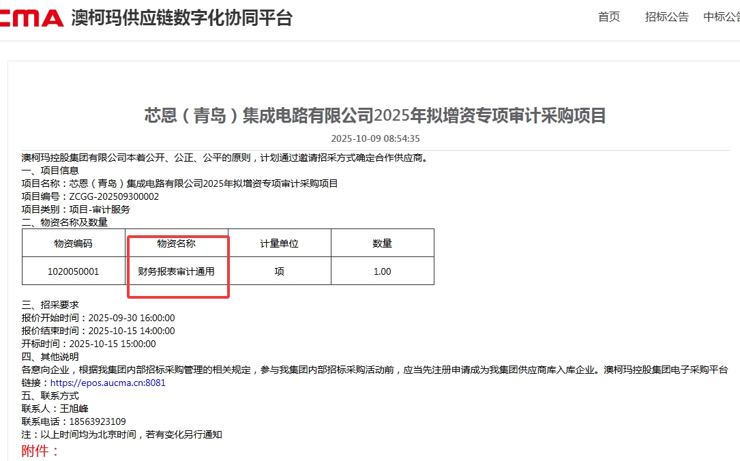Click the 数量 column header

coord(382,243)
